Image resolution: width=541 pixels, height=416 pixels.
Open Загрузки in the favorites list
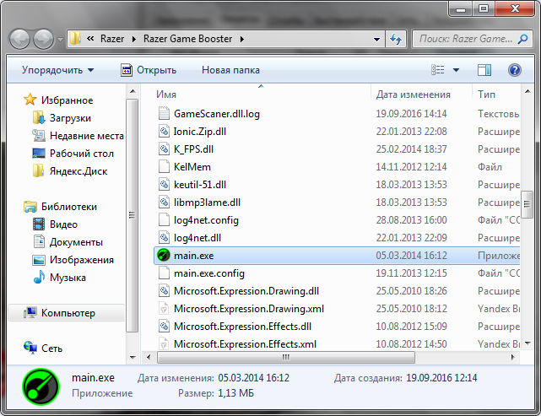pyautogui.click(x=70, y=118)
